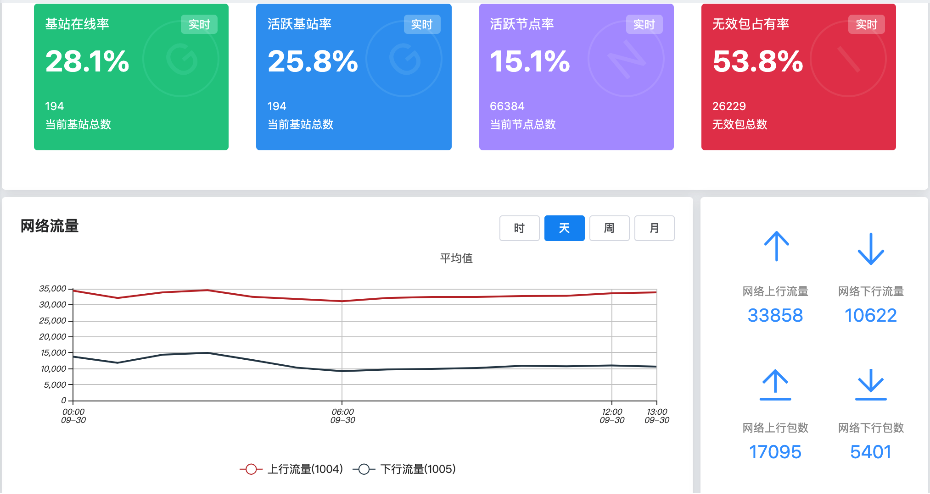
Task: Click the circular N icon on purple card
Action: tap(626, 59)
